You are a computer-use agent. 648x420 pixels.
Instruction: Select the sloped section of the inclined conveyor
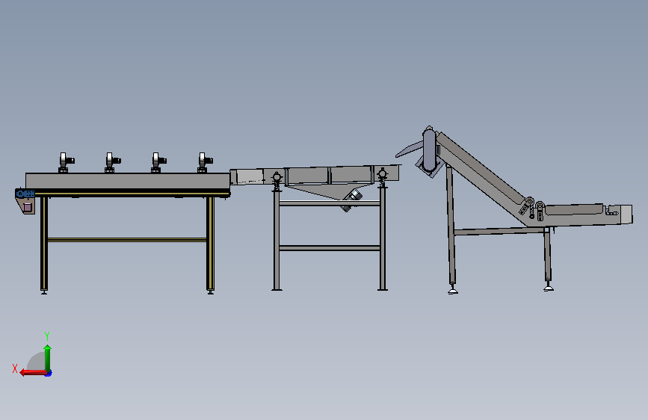[481, 178]
